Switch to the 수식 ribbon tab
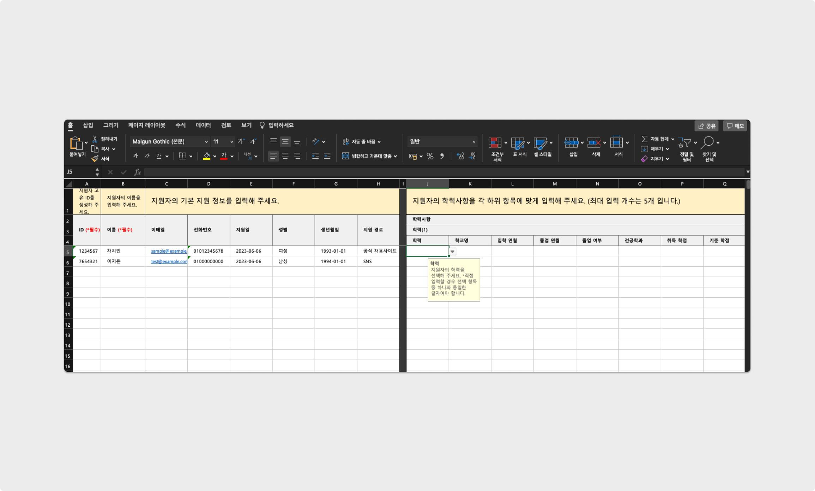Viewport: 815px width, 491px height. [181, 125]
